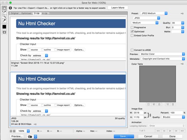Click the browser preview icon
The image size is (187, 140).
(x=30, y=137)
